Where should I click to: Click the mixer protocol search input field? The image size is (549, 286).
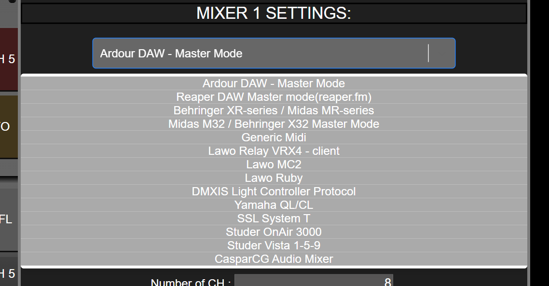coord(274,53)
